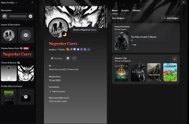Click the reset icon beside Theme & Banner
This screenshot has width=189, height=124.
pos(19,63)
